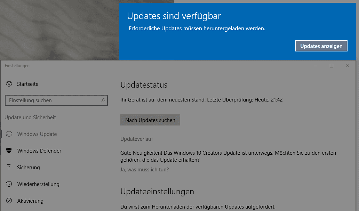Viewport: 359px width, 211px height.
Task: Click the Updates anzeigen button
Action: coord(321,46)
